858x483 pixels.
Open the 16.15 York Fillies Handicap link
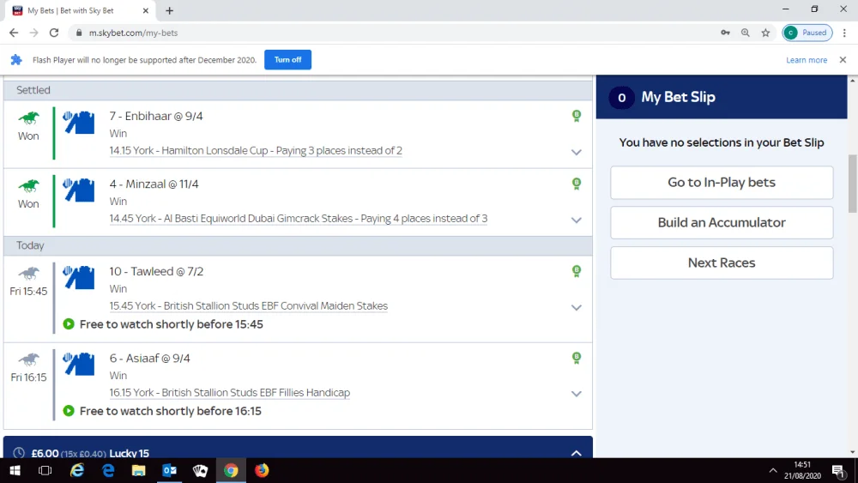pos(229,393)
